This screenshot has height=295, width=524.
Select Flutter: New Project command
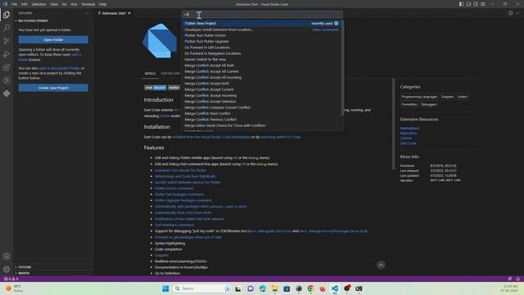coord(262,24)
